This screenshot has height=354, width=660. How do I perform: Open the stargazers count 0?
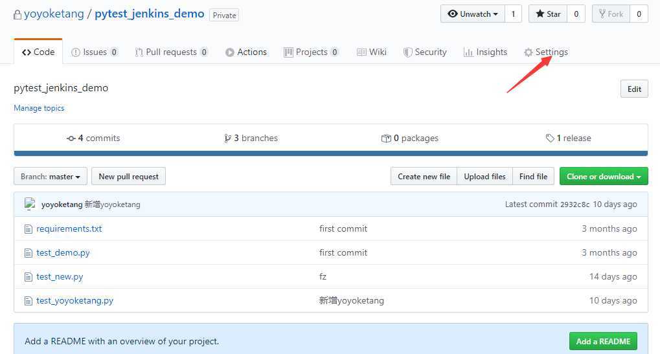click(x=576, y=14)
